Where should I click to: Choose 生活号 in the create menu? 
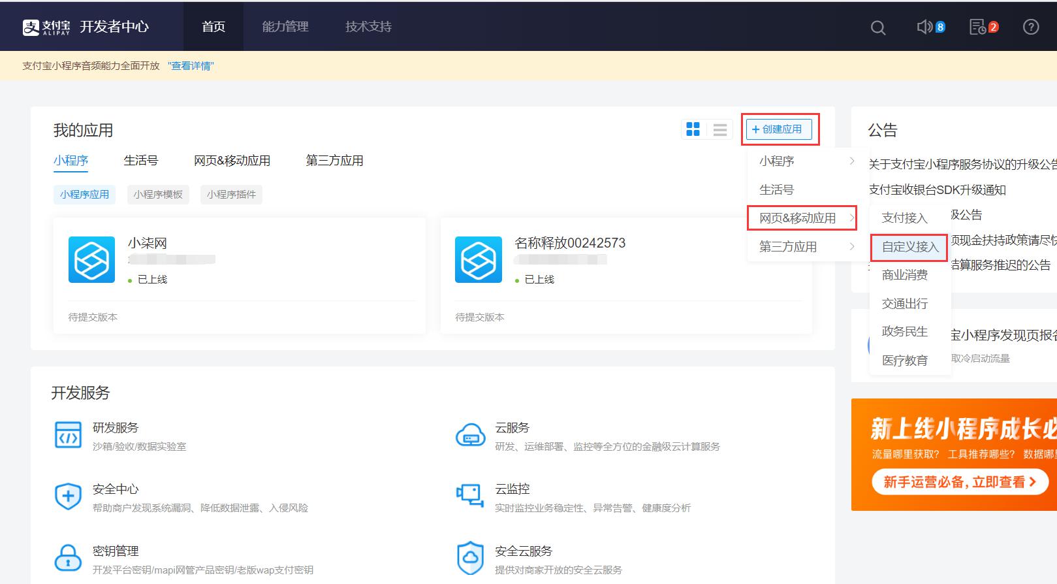click(x=807, y=189)
